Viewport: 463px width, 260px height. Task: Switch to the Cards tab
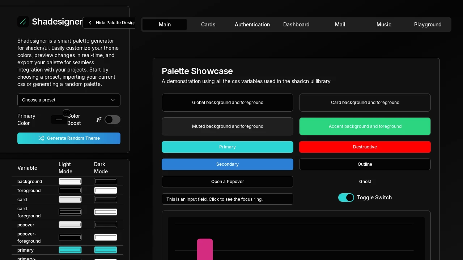pyautogui.click(x=208, y=25)
